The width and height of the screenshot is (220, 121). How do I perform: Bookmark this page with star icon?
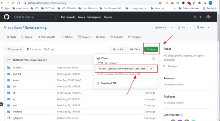pos(160,3)
